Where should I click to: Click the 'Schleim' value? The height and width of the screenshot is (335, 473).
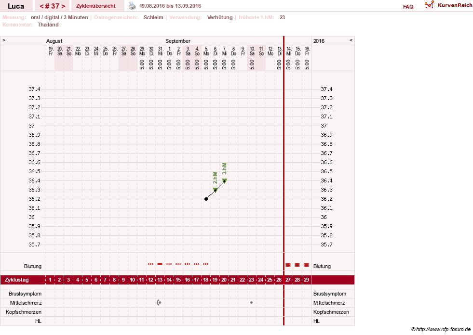(153, 17)
